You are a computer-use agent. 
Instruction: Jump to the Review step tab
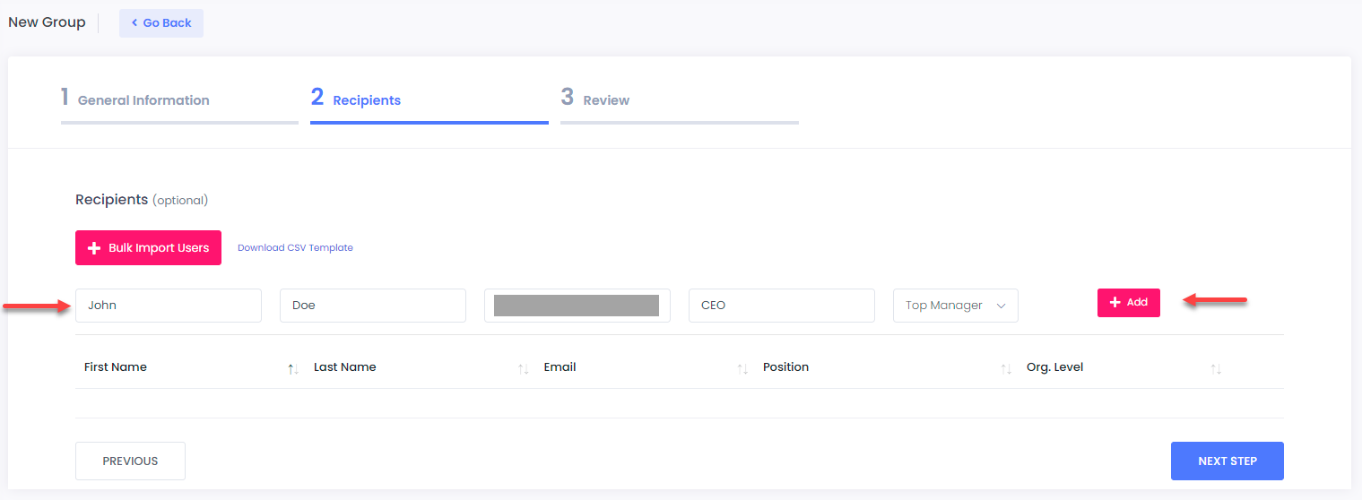pyautogui.click(x=605, y=100)
